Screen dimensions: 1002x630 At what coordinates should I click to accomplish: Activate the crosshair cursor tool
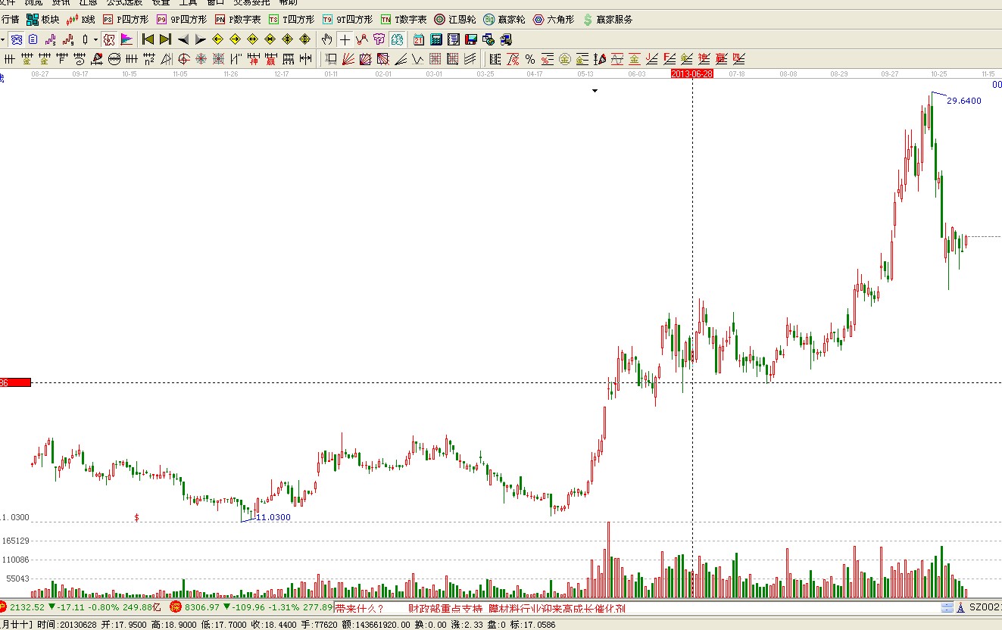pyautogui.click(x=345, y=39)
